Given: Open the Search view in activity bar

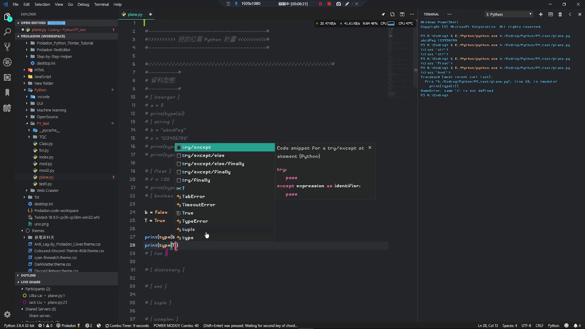Looking at the screenshot, I should pos(7,32).
